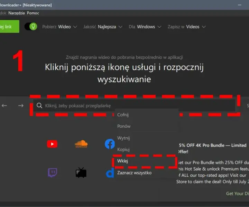Open the Facebook service icon
249x207 pixels.
coord(110,144)
